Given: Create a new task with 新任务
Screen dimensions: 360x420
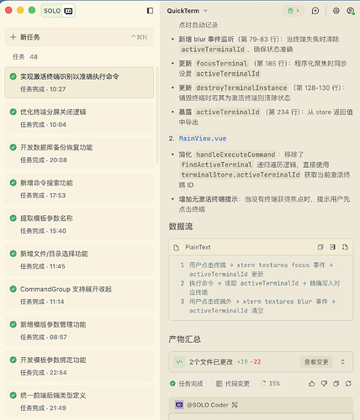Looking at the screenshot, I should [79, 37].
